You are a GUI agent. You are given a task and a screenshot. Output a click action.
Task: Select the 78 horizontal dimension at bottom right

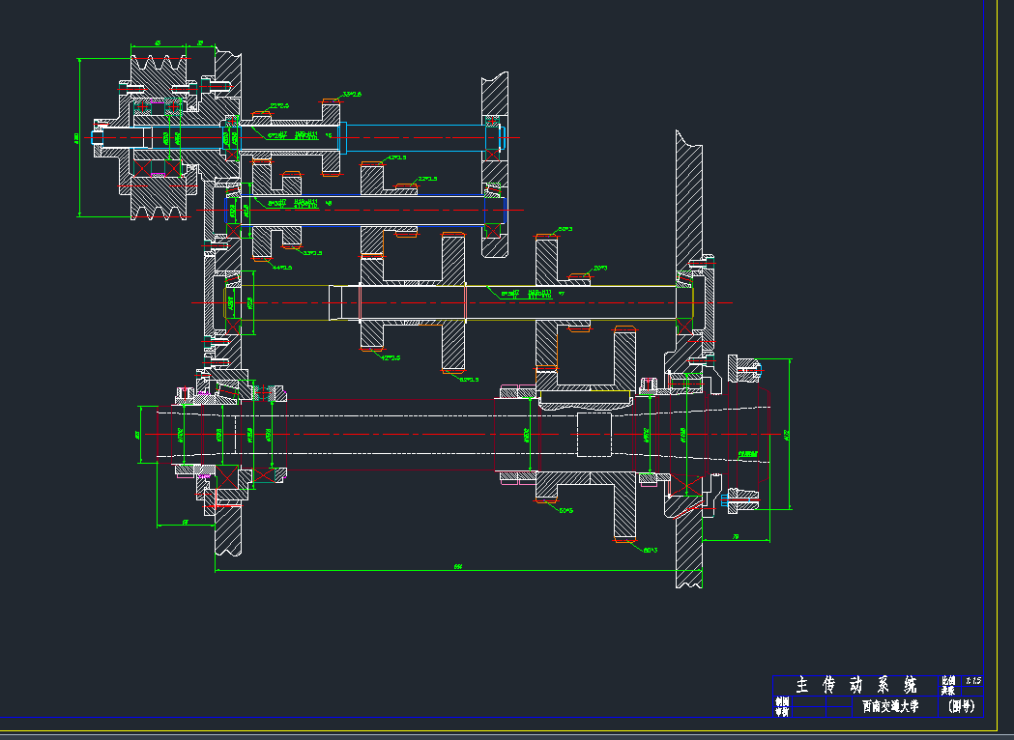(735, 536)
